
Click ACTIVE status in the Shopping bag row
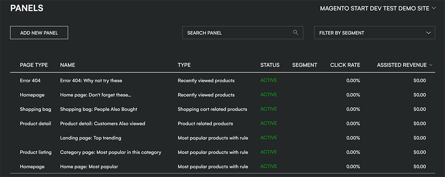click(268, 109)
